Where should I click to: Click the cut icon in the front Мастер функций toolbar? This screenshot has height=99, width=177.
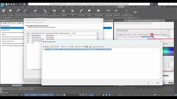44,47
